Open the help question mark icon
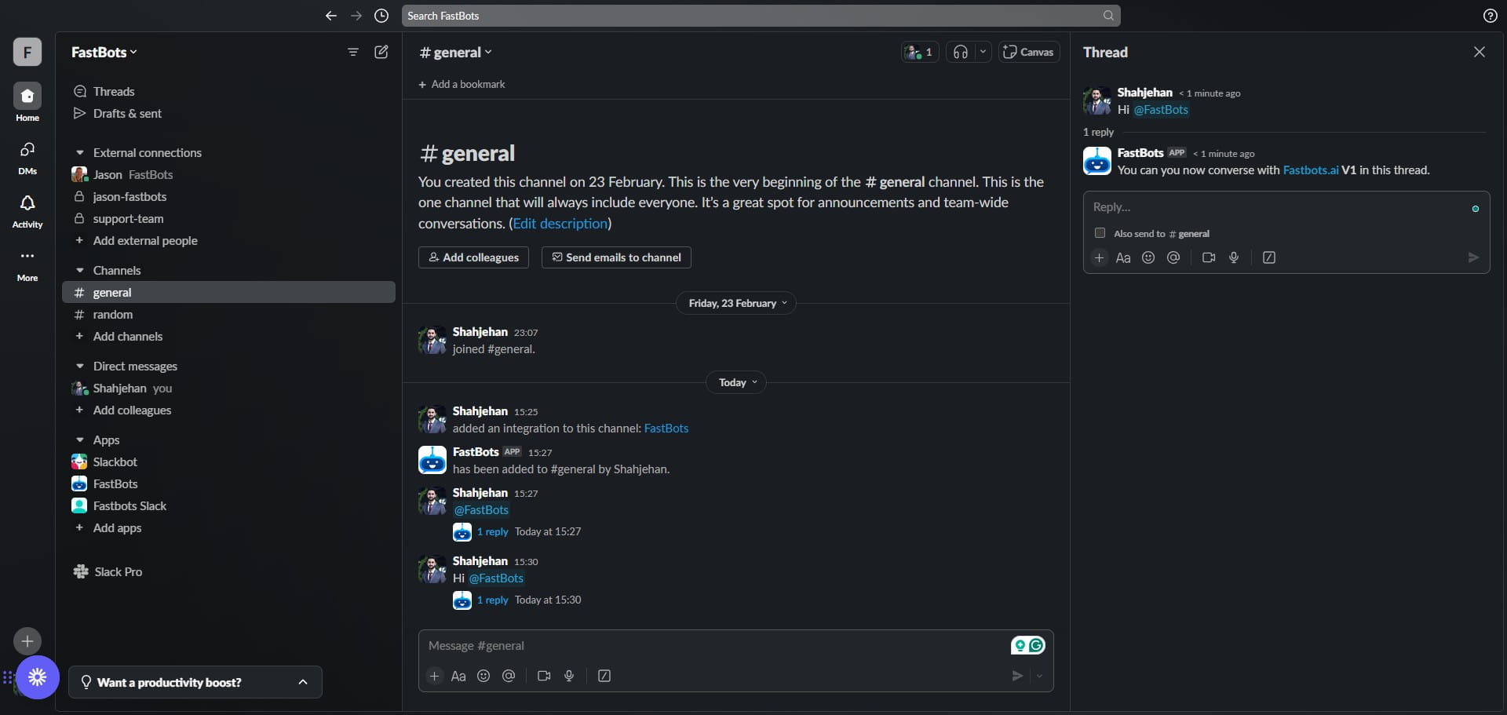This screenshot has height=715, width=1507. pos(1490,16)
